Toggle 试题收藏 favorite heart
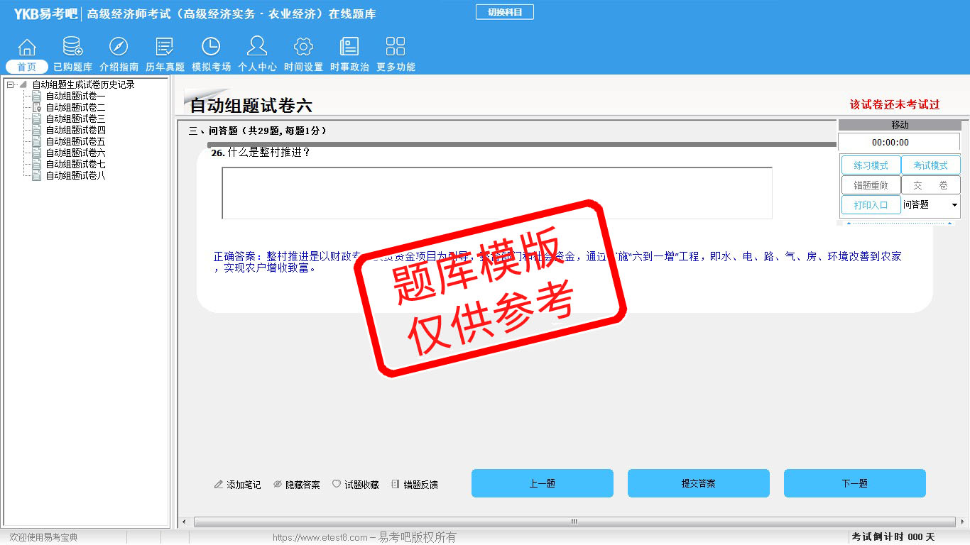The height and width of the screenshot is (545, 970). coord(356,485)
